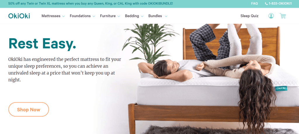Click the OKIOKIBUNDLE promo banner text
The height and width of the screenshot is (134, 299).
(x=91, y=4)
